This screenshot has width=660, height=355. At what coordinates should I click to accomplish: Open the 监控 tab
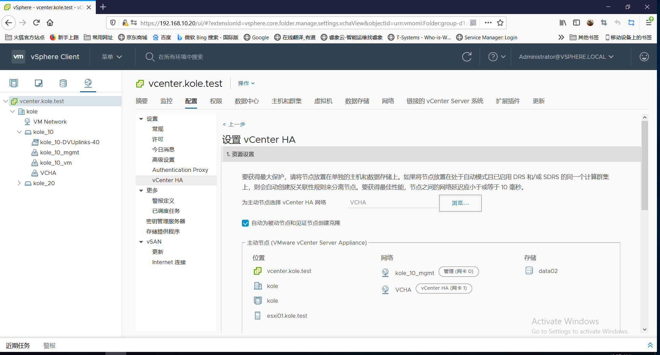point(166,101)
